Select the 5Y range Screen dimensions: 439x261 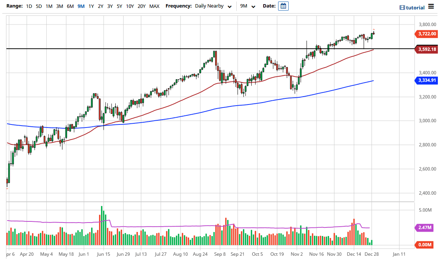tap(119, 6)
